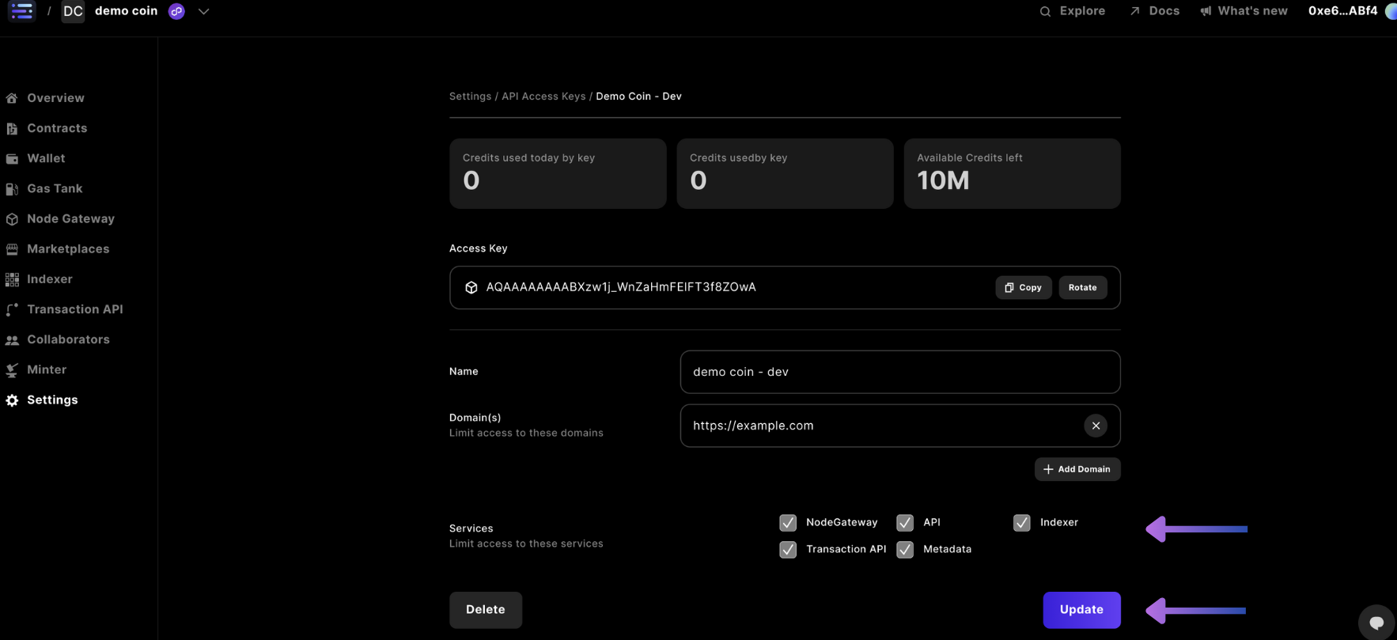
Task: Navigate to API Access Keys breadcrumb link
Action: pyautogui.click(x=543, y=97)
